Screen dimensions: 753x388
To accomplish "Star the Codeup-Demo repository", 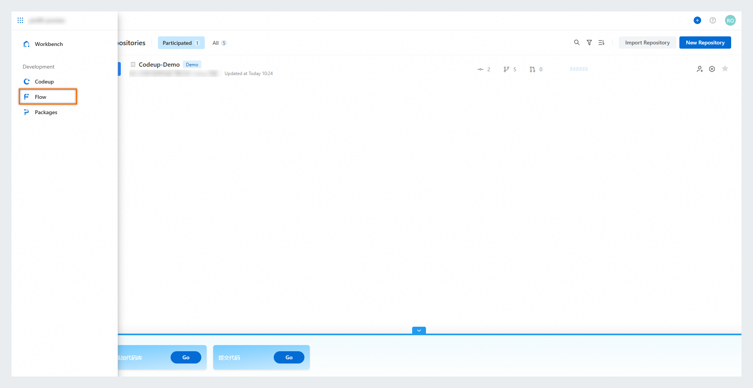I will click(x=725, y=69).
